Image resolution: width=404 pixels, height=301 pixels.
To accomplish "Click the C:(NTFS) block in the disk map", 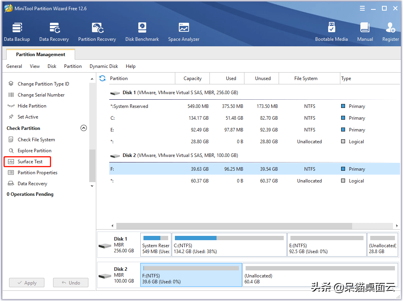I will pyautogui.click(x=229, y=245).
